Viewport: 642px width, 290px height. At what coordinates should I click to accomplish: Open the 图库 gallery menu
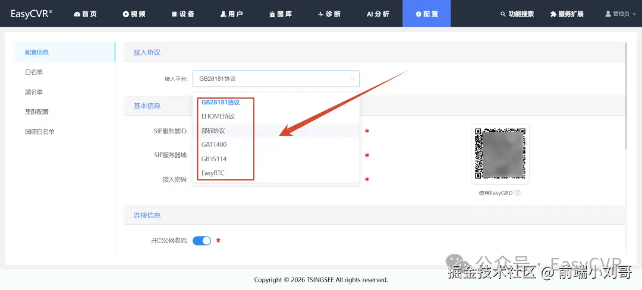point(281,14)
